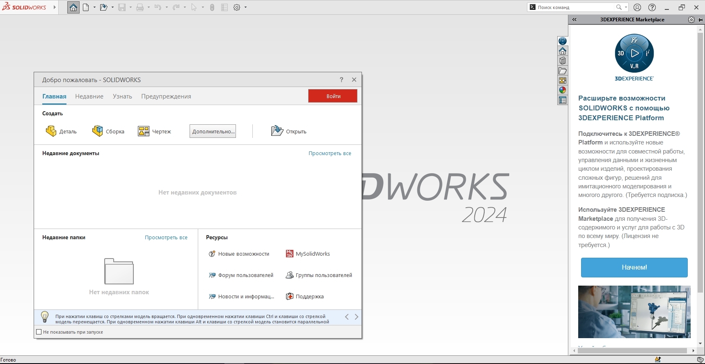Select the cursor Select tool icon
The height and width of the screenshot is (364, 705).
click(x=194, y=7)
